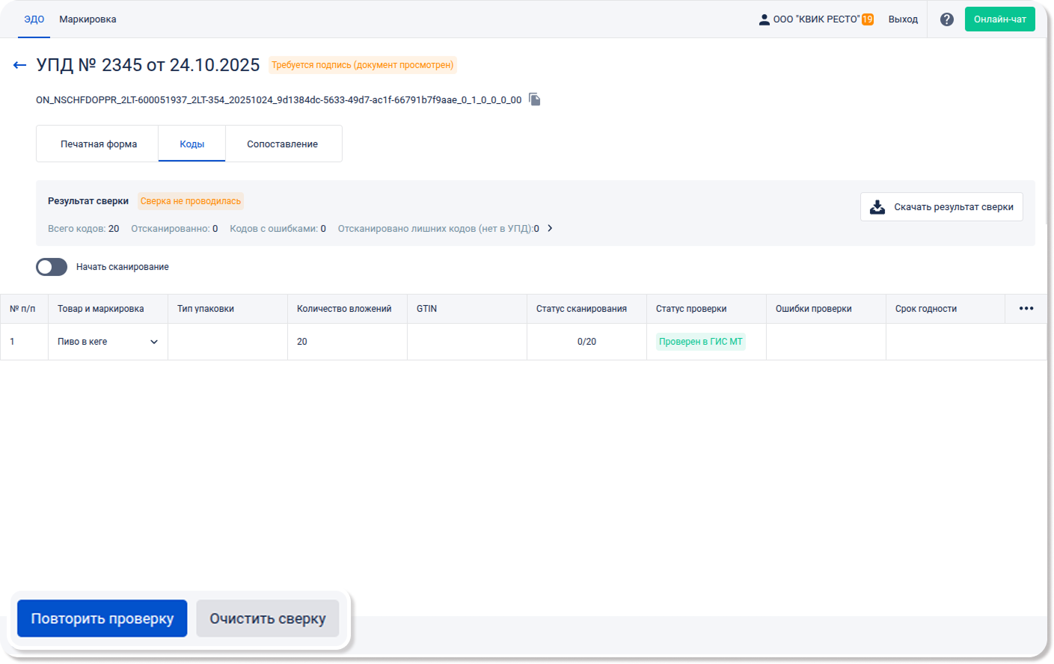Enable the Начать сканирование toggle
The image size is (1054, 664).
[x=52, y=267]
